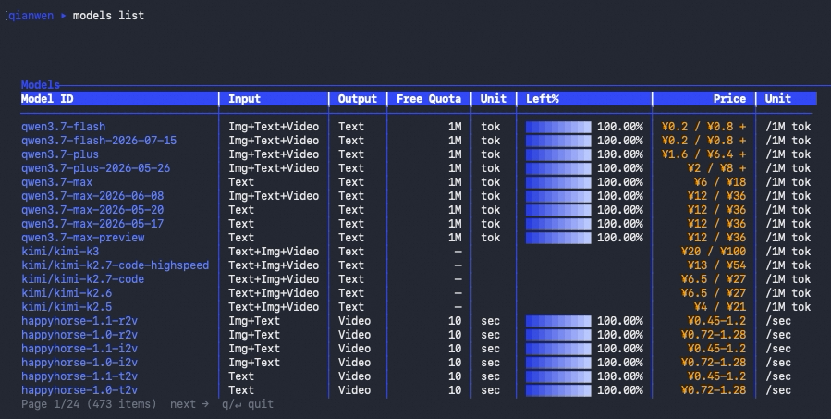831x419 pixels.
Task: Click price ¥0.45-1.2 for happyhorse-1.1-t2v
Action: click(716, 376)
